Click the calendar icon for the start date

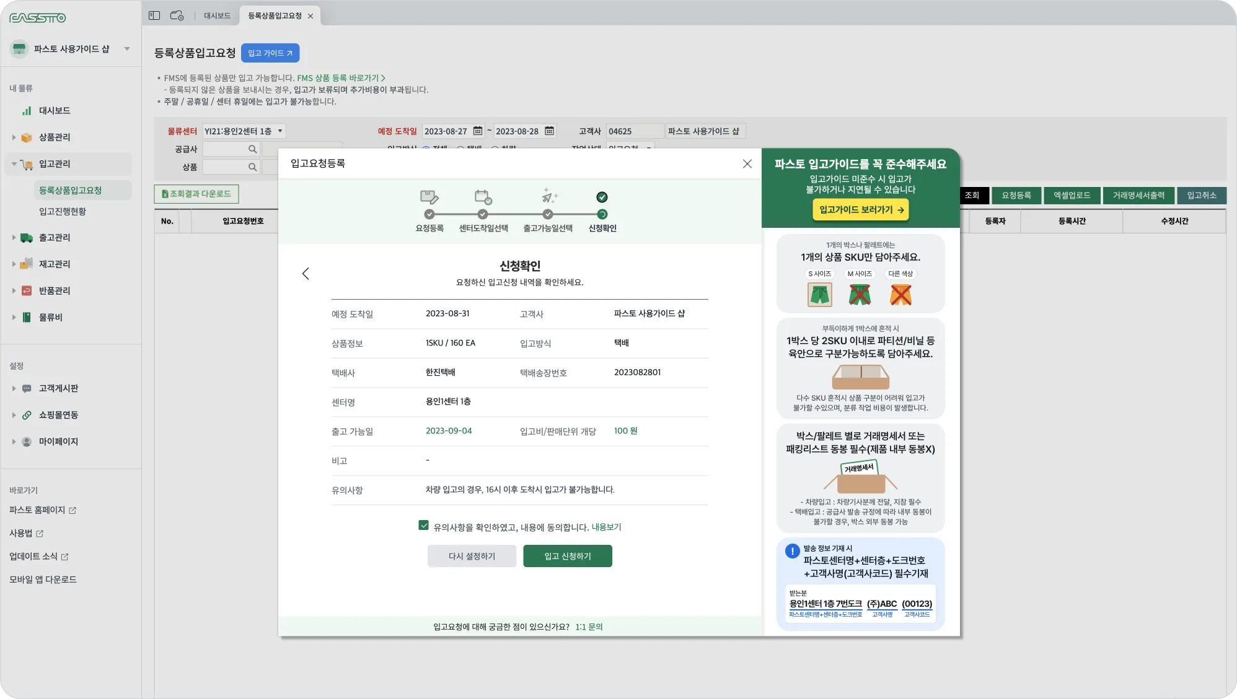tap(477, 131)
